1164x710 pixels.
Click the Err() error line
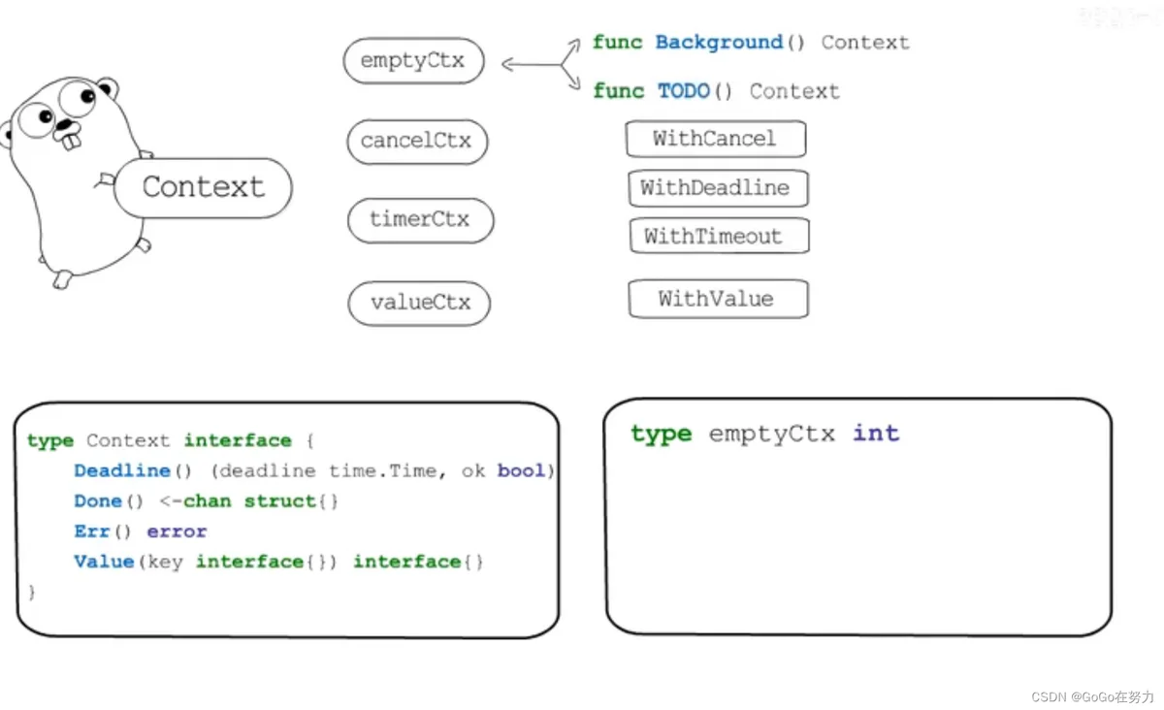point(141,532)
